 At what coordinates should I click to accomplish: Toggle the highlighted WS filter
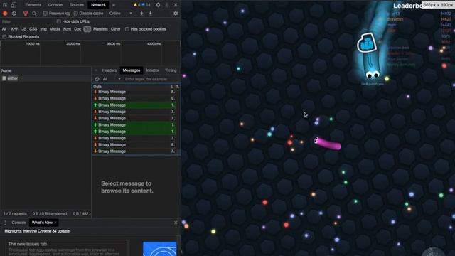(87, 29)
